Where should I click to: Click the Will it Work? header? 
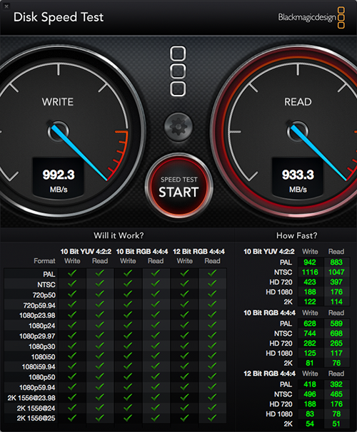coord(119,235)
